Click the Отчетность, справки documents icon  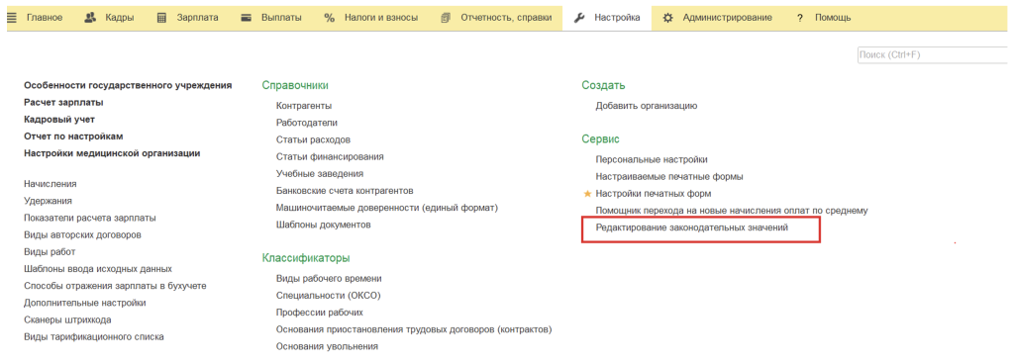445,18
